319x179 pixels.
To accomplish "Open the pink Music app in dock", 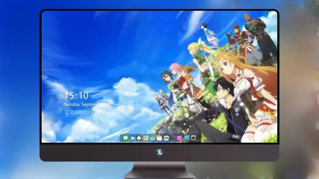I will (179, 138).
